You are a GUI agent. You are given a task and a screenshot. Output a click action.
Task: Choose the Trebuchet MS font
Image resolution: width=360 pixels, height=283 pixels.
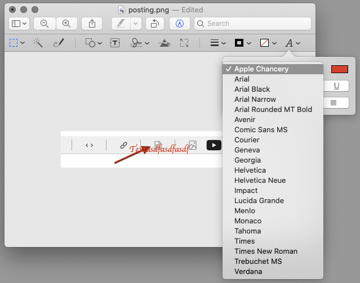click(273, 261)
